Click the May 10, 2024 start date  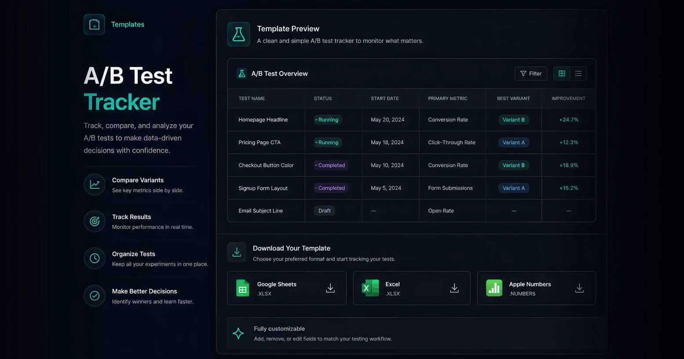pyautogui.click(x=387, y=165)
